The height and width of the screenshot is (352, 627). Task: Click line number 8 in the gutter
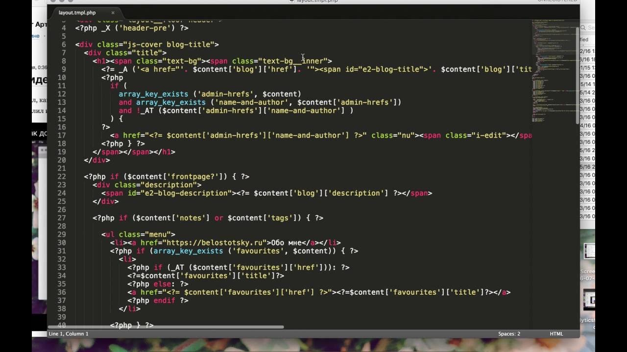[x=64, y=61]
